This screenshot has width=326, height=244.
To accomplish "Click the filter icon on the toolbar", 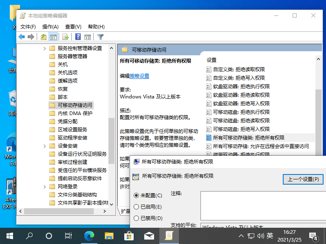I will tap(100, 37).
